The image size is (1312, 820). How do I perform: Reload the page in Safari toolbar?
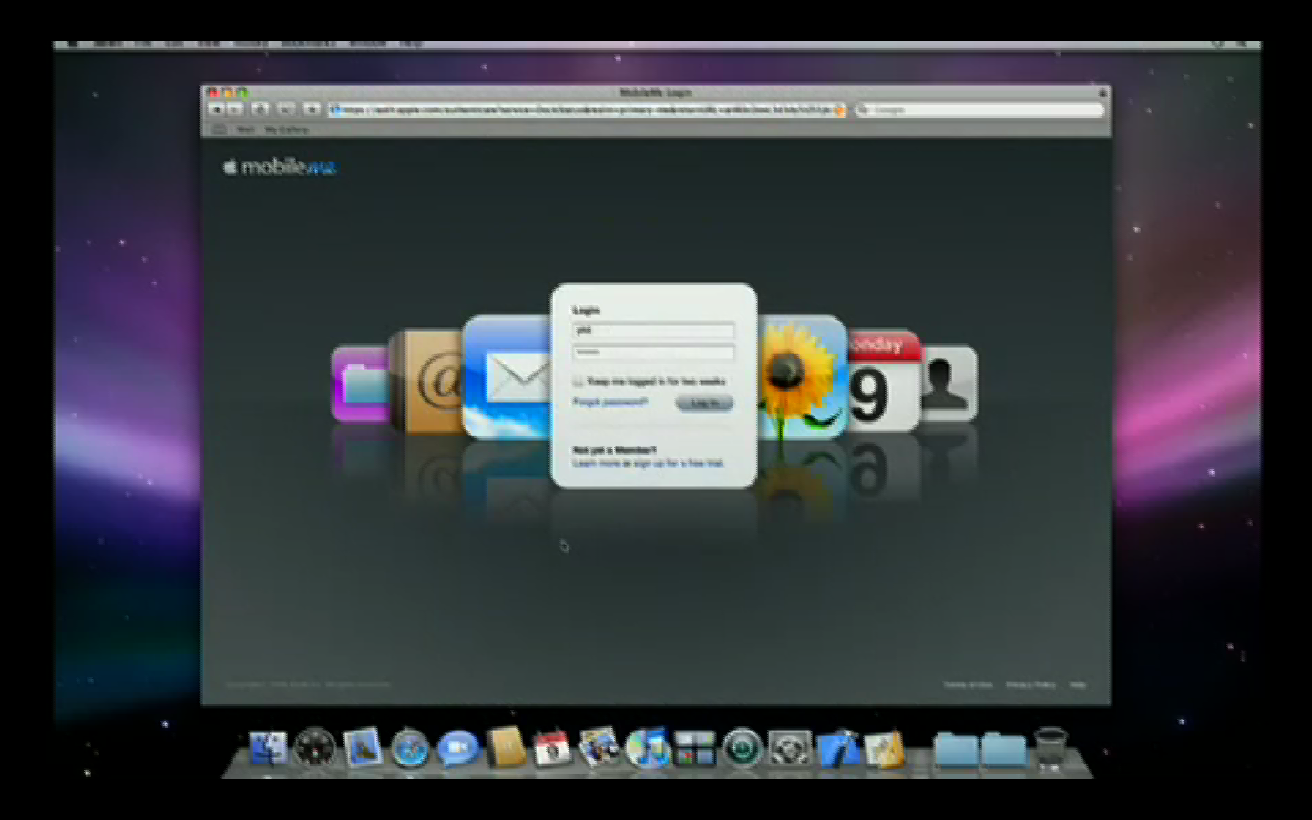point(261,109)
